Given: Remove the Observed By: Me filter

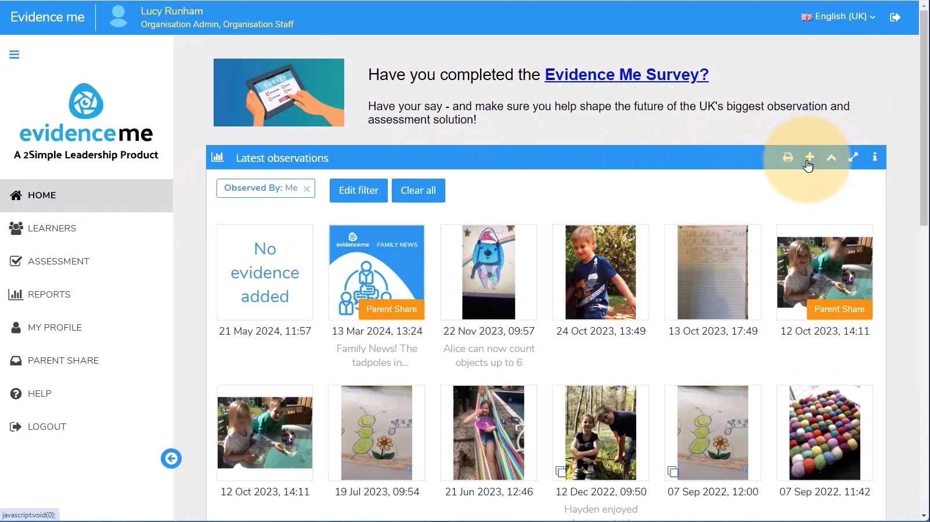Looking at the screenshot, I should (x=307, y=188).
